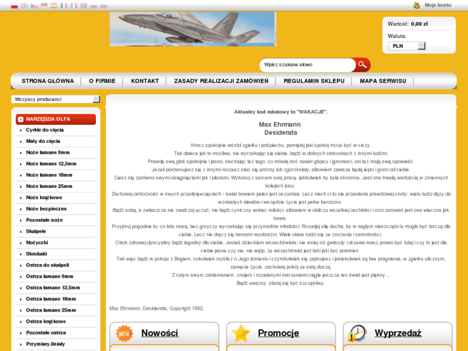Open the PLN currency dropdown
Viewport: 468px width, 351px height.
[x=407, y=46]
